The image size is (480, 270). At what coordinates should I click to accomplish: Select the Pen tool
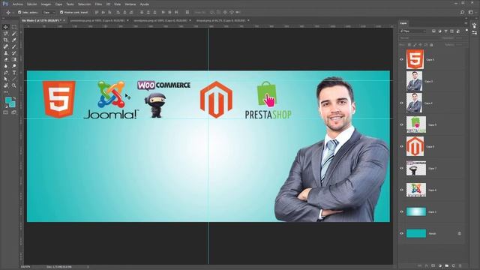(x=5, y=73)
